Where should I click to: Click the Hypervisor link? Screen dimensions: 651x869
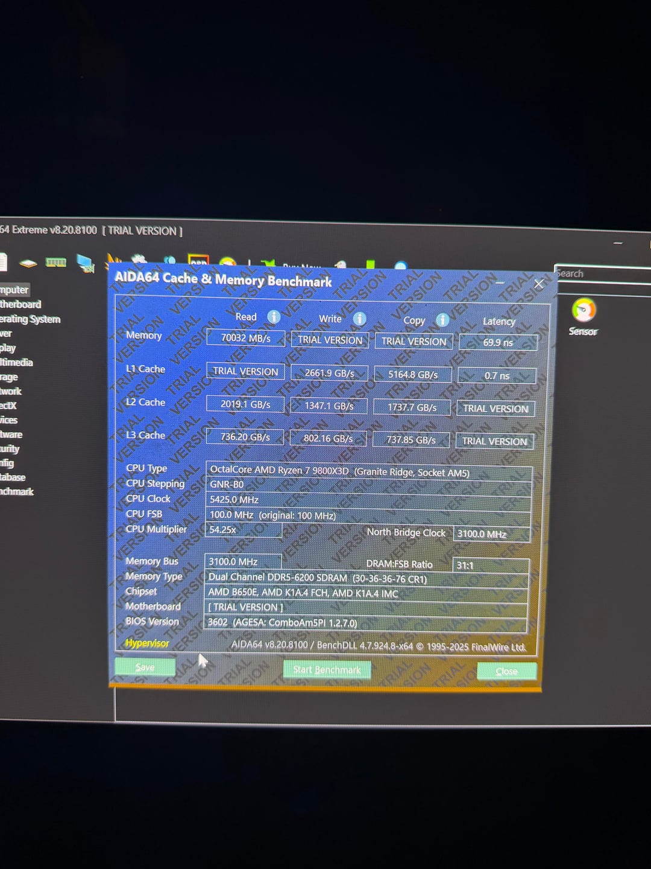pyautogui.click(x=146, y=643)
